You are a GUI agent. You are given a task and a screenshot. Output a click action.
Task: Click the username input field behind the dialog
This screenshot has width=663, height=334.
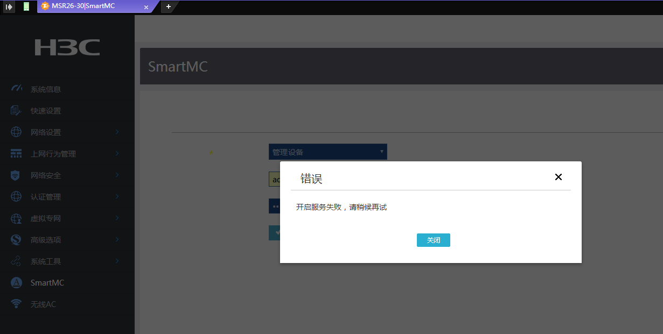[274, 179]
